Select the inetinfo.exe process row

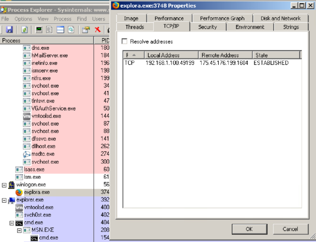55,63
